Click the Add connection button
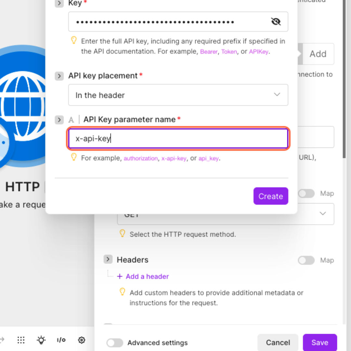The width and height of the screenshot is (351, 351). (318, 54)
